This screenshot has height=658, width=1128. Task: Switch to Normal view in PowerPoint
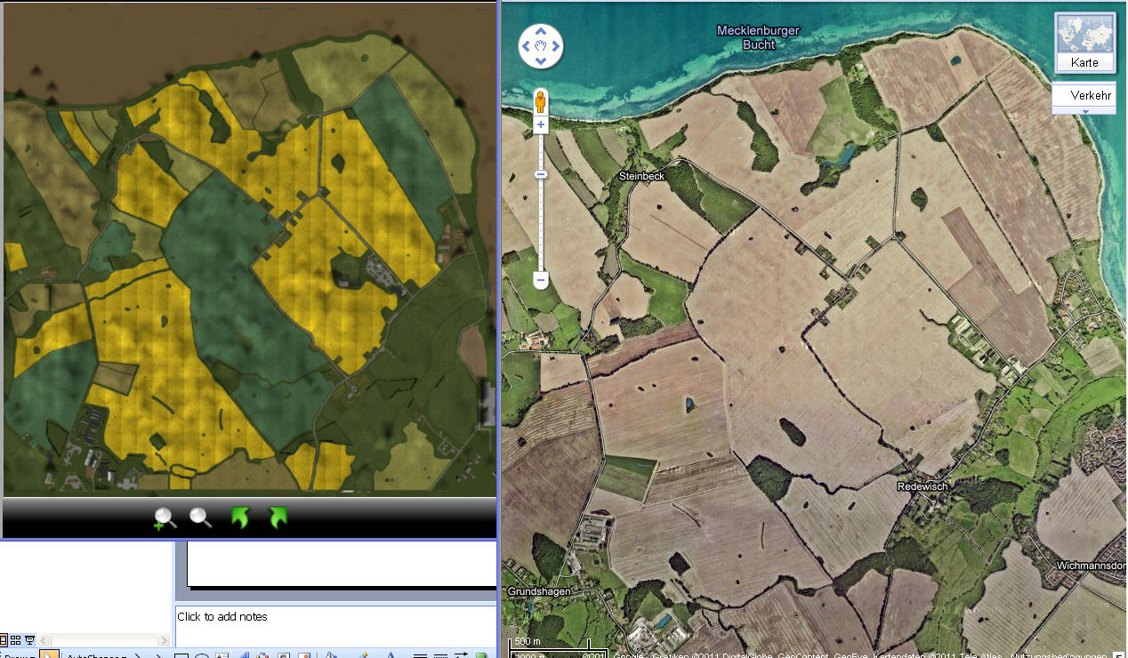tap(3, 640)
